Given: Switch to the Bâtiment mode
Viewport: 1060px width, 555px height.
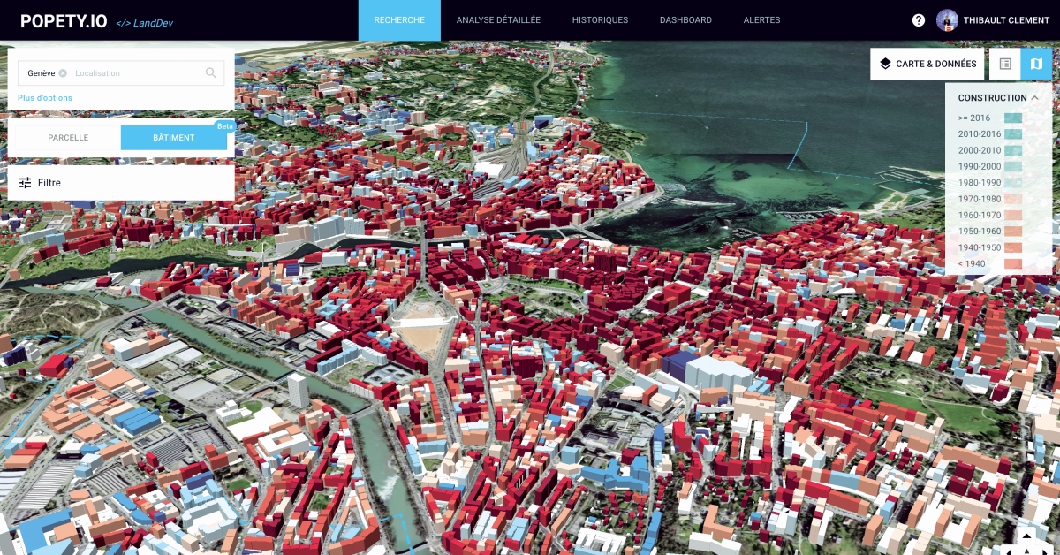Looking at the screenshot, I should tap(174, 138).
